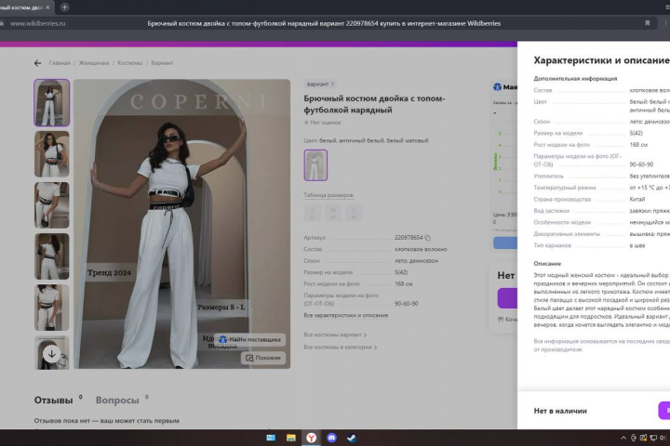Click the main product photo
This screenshot has width=670, height=446.
(x=182, y=224)
